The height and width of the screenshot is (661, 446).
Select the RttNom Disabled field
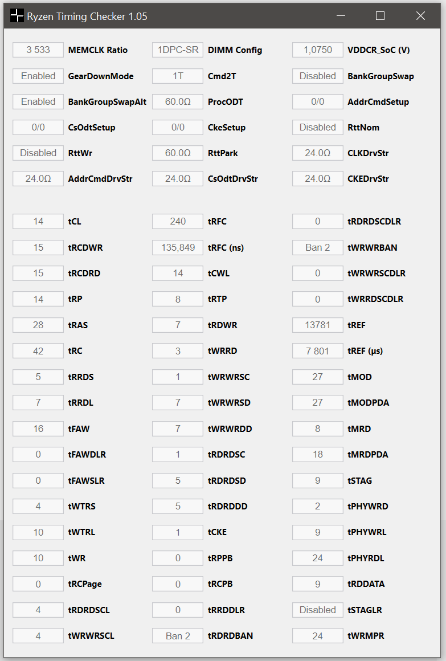click(x=318, y=127)
